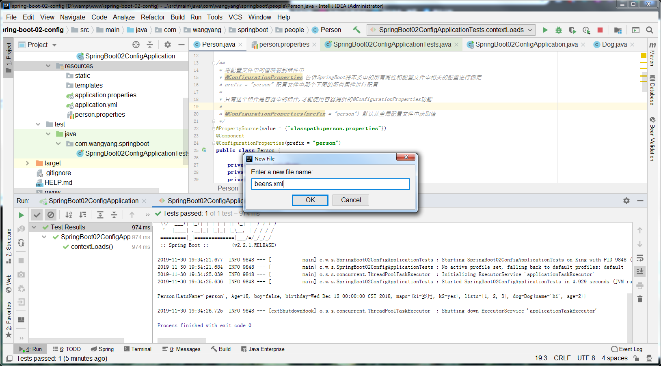
Task: Select contextLoads() test result
Action: click(x=92, y=246)
